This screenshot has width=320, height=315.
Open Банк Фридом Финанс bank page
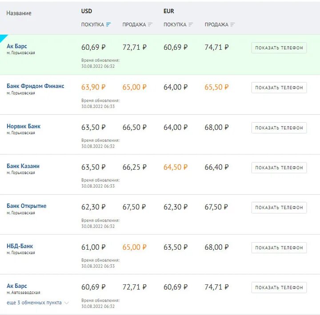[36, 86]
